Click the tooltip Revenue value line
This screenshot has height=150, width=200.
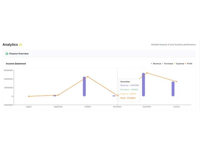pos(129,85)
